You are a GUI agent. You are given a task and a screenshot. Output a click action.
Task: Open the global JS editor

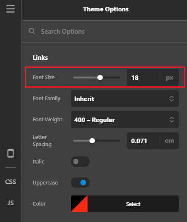click(11, 203)
